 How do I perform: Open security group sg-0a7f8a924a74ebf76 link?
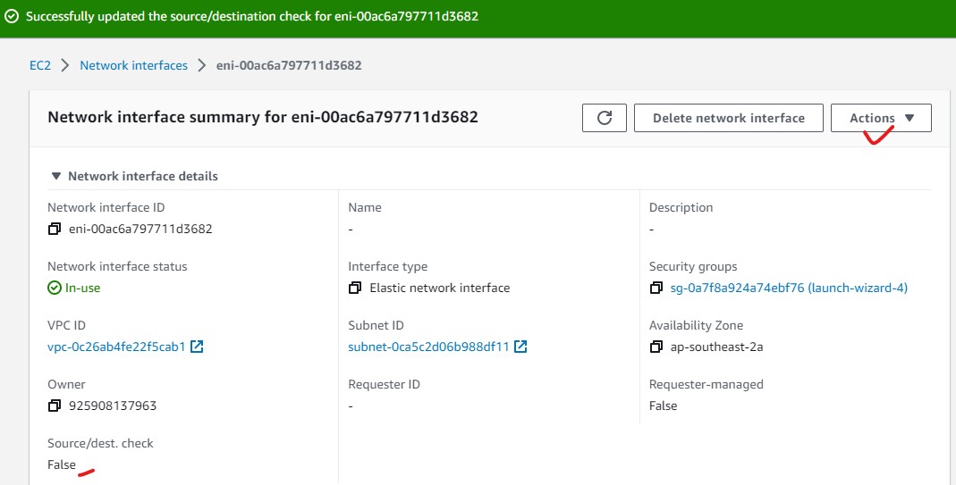[789, 288]
